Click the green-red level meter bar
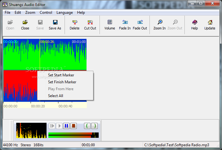222x150 pixels. tap(73, 135)
